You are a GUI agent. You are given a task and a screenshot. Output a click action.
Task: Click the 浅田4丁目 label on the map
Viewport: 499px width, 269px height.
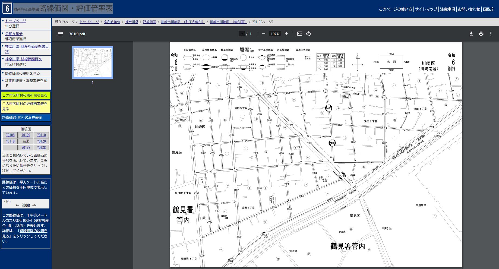248,208
